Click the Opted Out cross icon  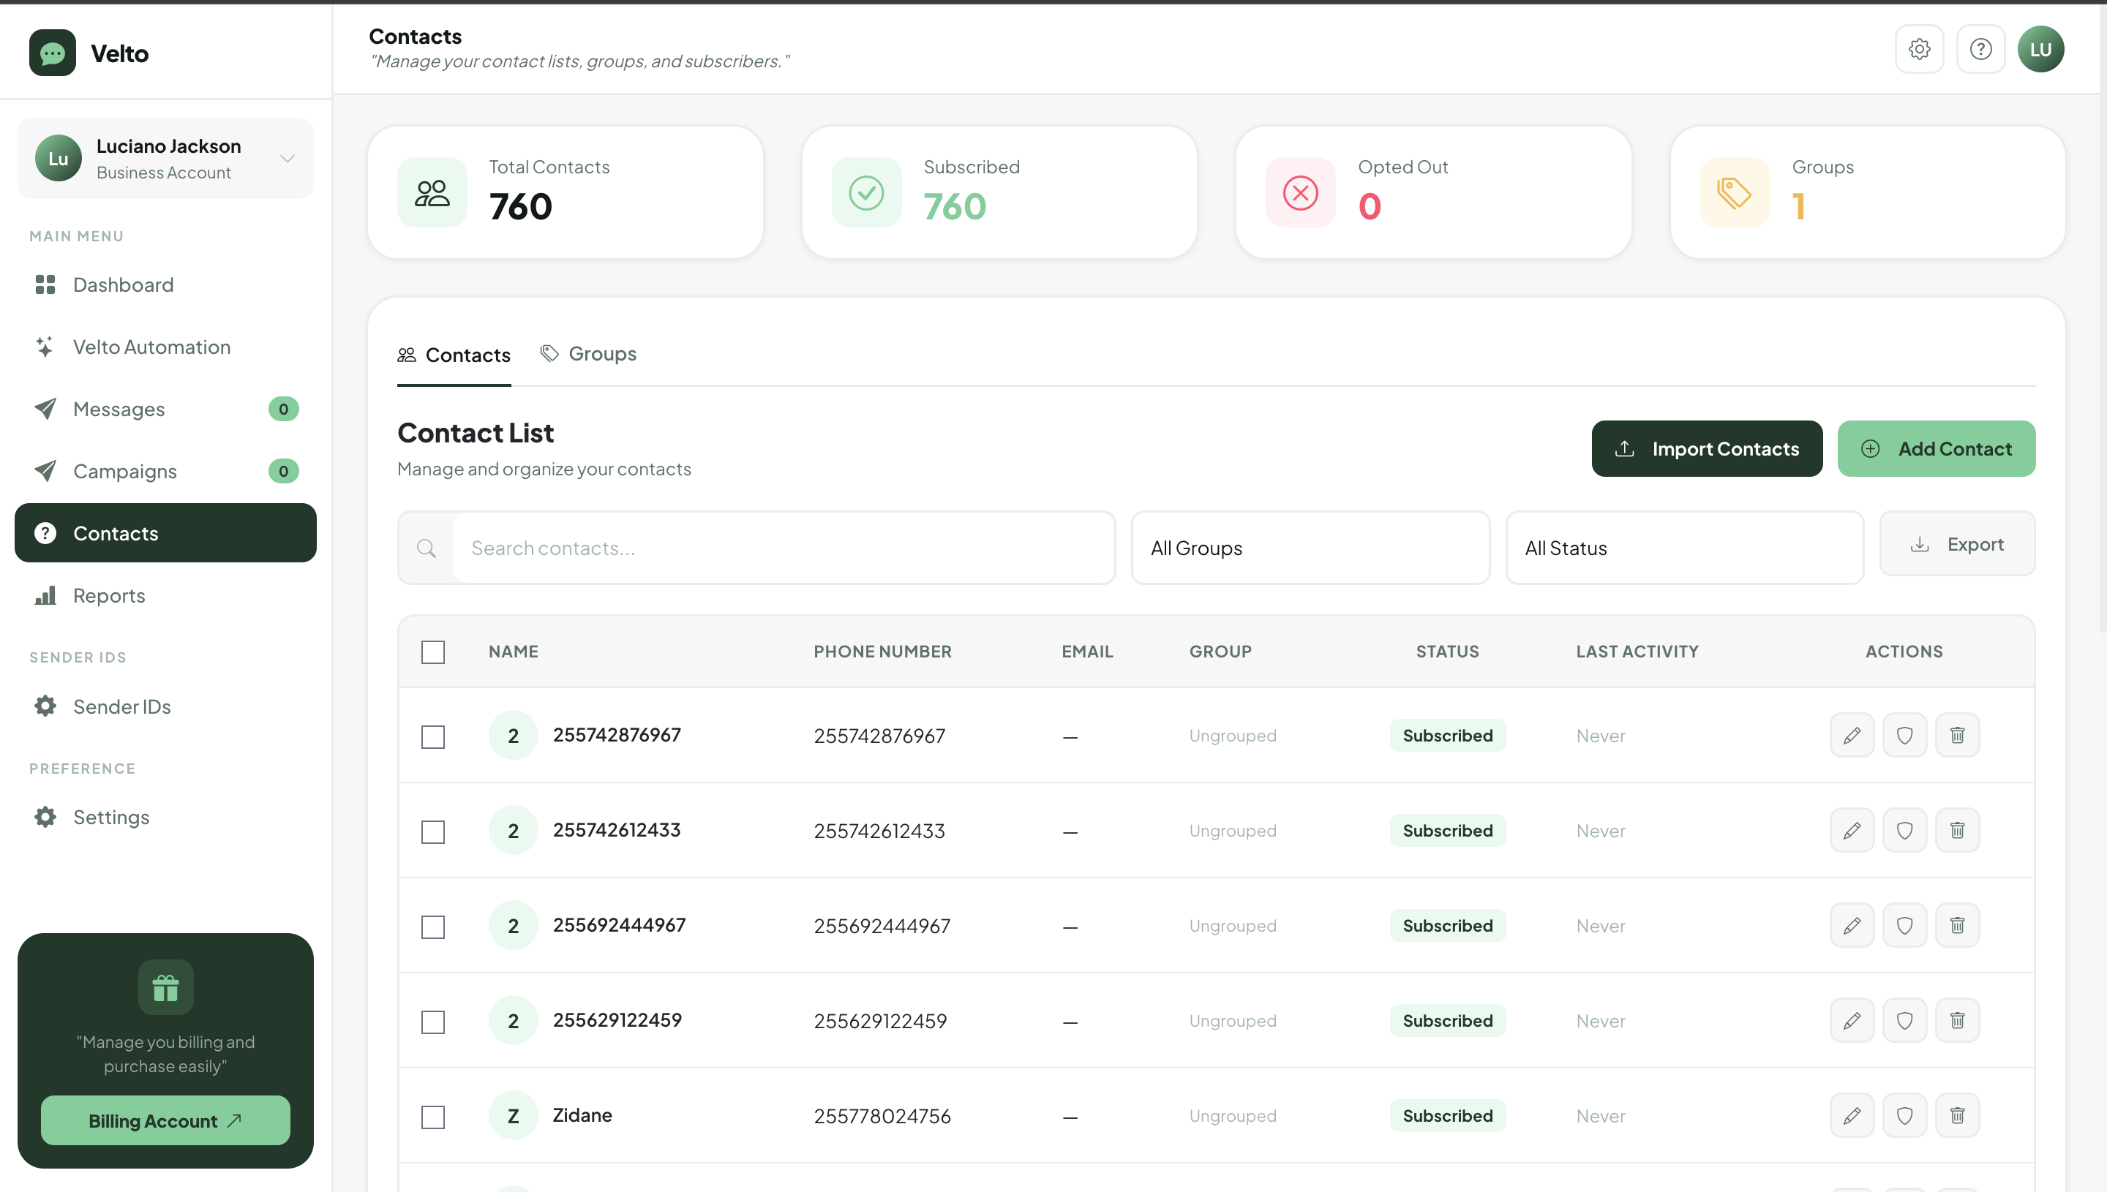pos(1299,192)
